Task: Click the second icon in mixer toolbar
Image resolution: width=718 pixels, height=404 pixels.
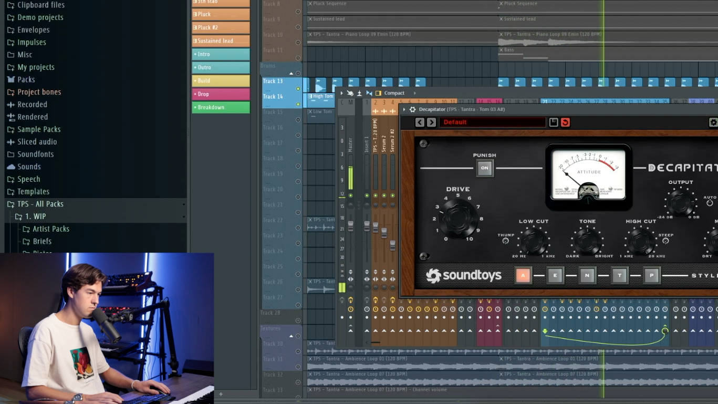Action: tap(350, 93)
